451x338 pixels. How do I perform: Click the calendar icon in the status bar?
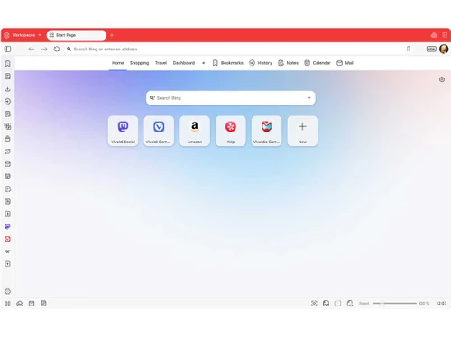(43, 304)
